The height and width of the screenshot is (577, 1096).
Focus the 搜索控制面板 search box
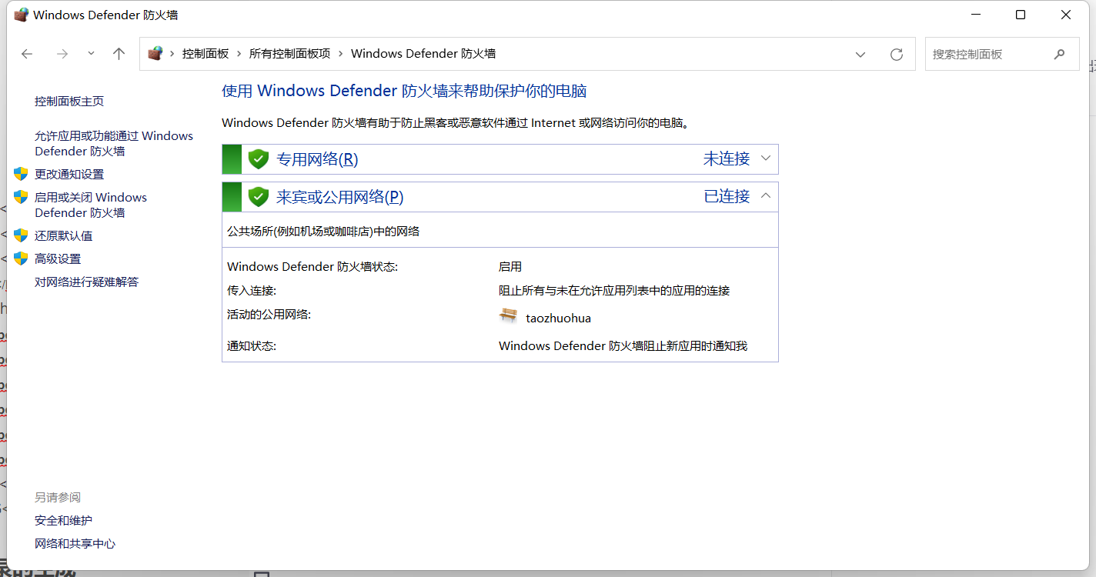pos(1002,55)
